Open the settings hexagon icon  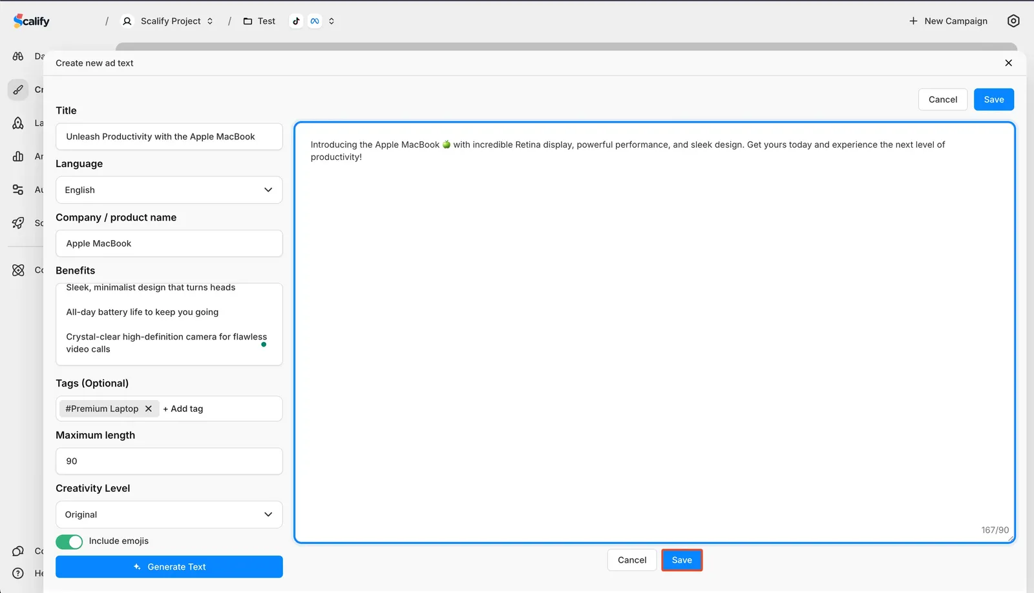(x=1013, y=21)
